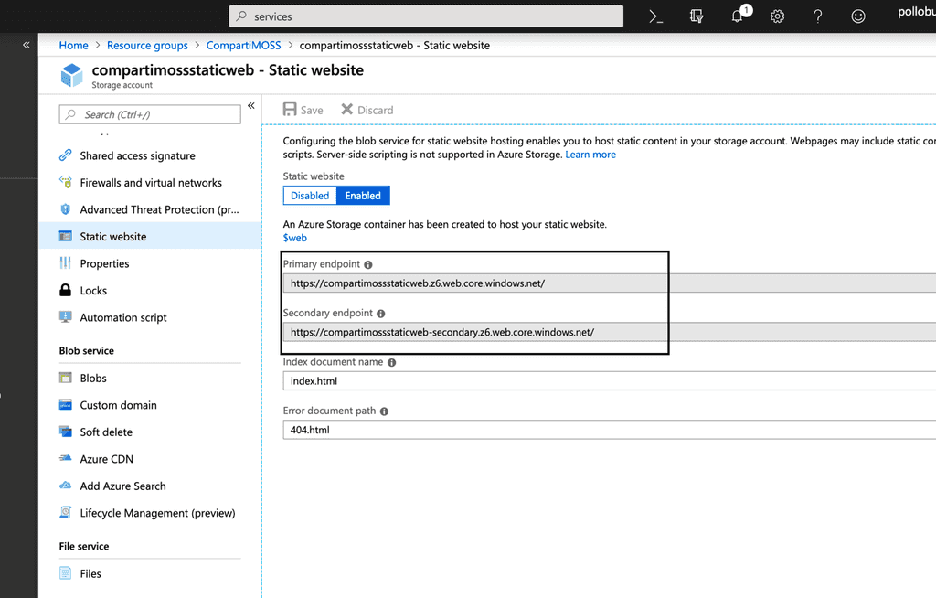
Task: Open CompartiMOSS breadcrumb
Action: coord(243,46)
